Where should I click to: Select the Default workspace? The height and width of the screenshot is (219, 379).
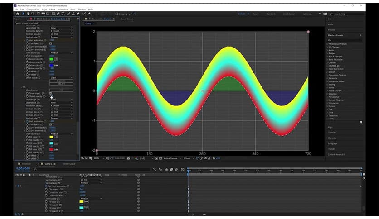coord(242,14)
